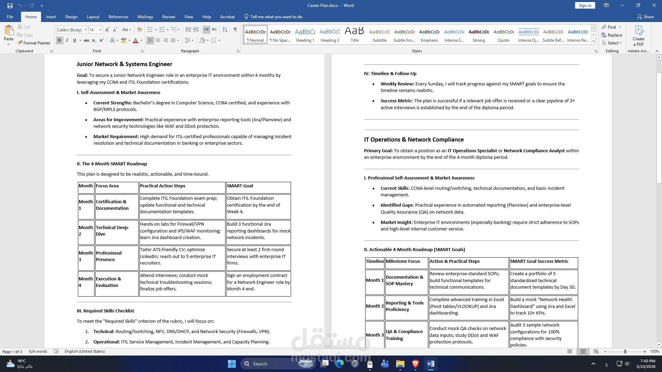Clear all formatting from the selection

140,30
